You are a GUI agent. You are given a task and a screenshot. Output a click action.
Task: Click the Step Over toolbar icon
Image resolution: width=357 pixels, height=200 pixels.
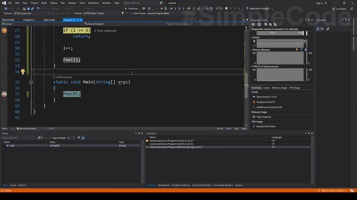(180, 9)
